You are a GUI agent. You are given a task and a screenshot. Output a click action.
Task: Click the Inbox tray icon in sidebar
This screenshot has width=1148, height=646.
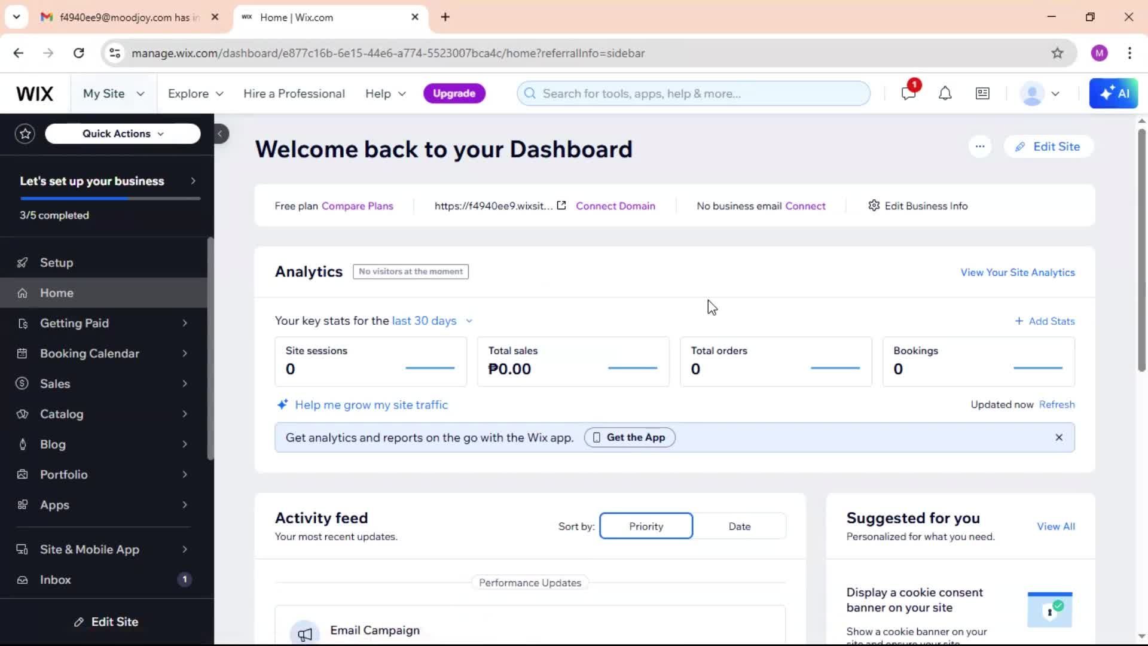coord(23,580)
